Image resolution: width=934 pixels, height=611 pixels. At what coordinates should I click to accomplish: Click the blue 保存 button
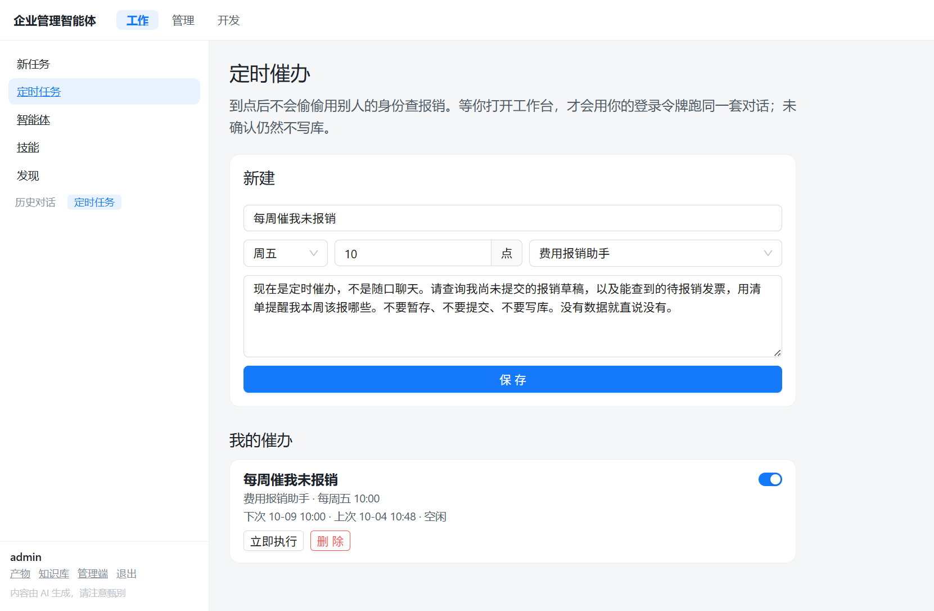coord(513,379)
